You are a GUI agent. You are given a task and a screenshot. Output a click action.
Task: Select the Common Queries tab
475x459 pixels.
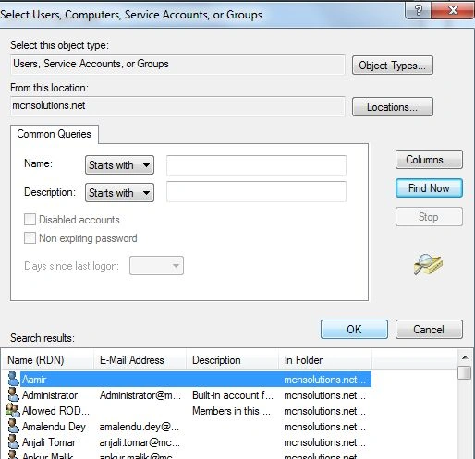pyautogui.click(x=55, y=134)
